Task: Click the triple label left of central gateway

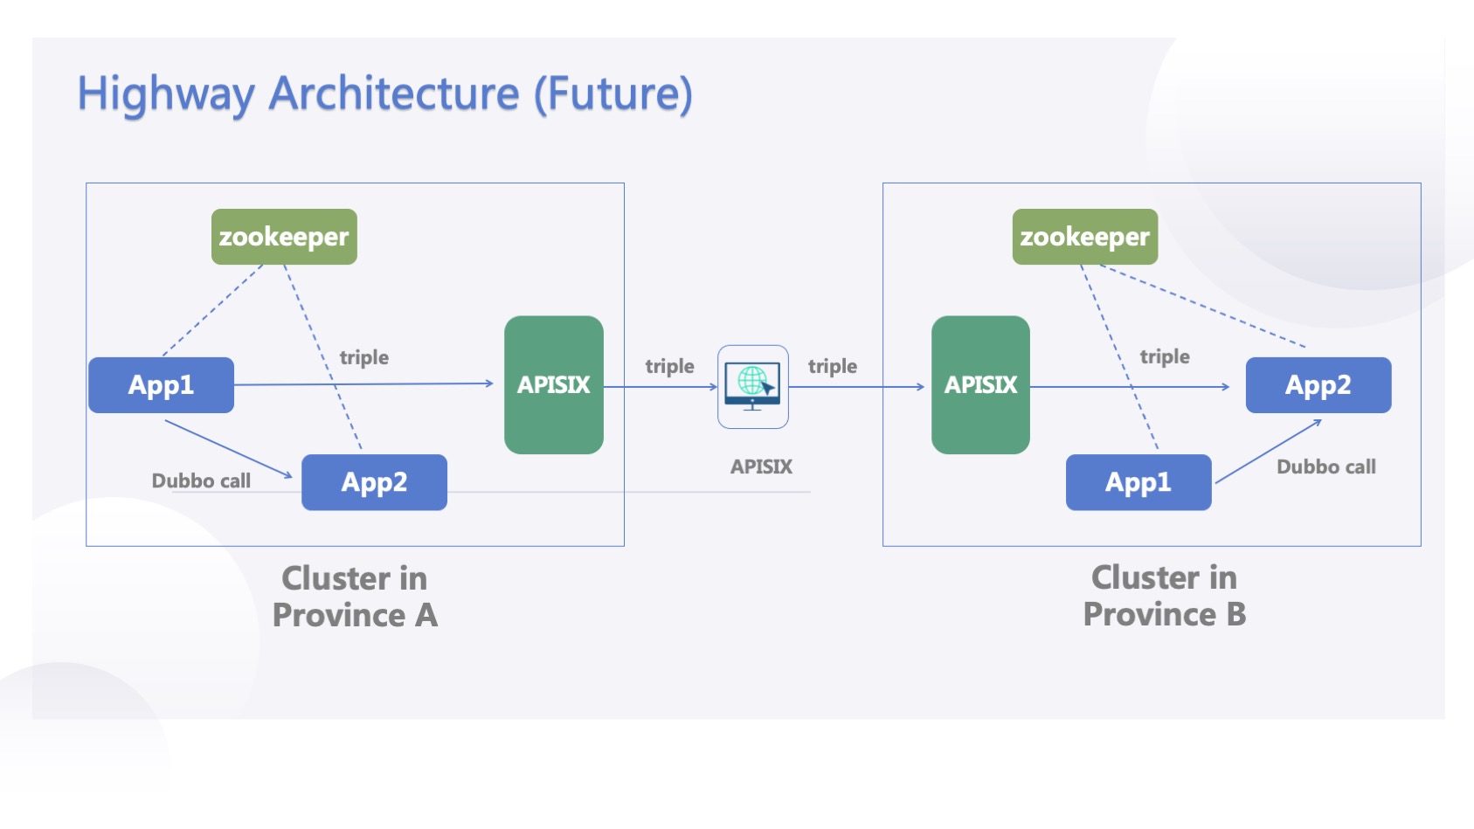Action: pos(668,367)
